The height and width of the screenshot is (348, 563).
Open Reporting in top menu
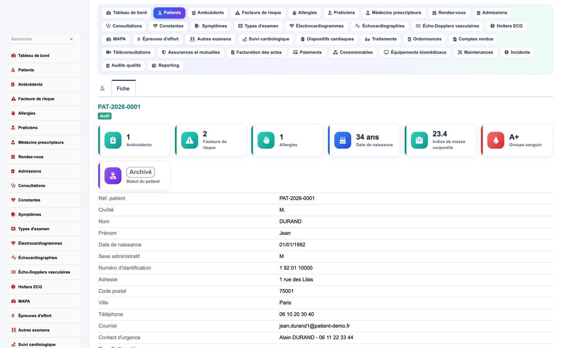[166, 65]
